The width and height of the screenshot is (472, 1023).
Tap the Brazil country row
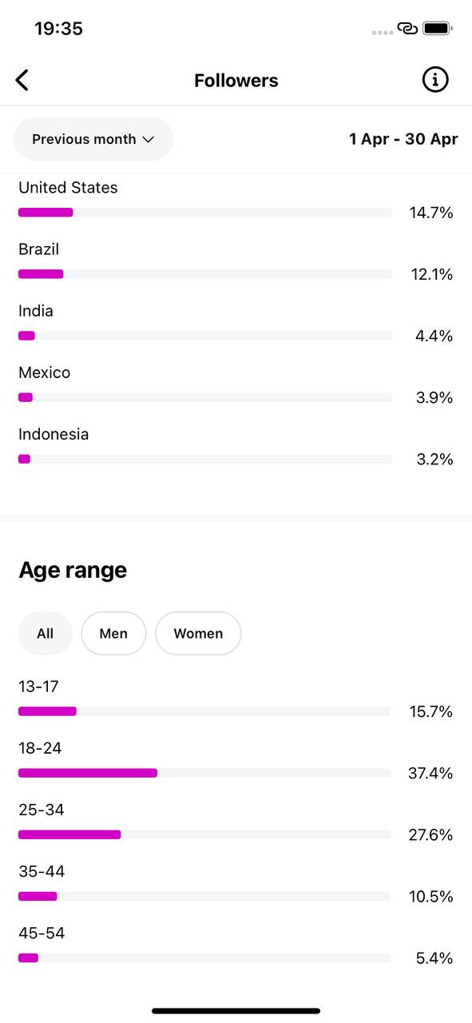[x=236, y=262]
